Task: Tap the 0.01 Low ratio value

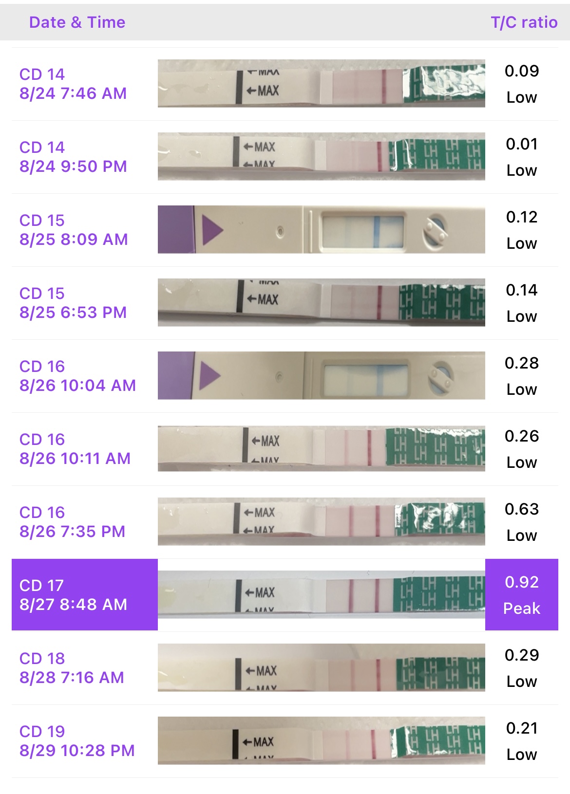Action: [521, 157]
